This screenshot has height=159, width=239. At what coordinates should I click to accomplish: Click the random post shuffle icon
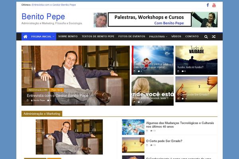pyautogui.click(x=214, y=37)
